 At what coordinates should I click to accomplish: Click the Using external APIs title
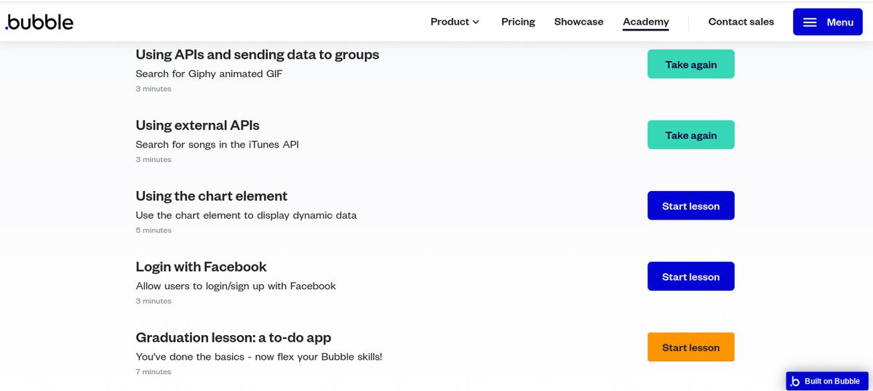point(197,125)
